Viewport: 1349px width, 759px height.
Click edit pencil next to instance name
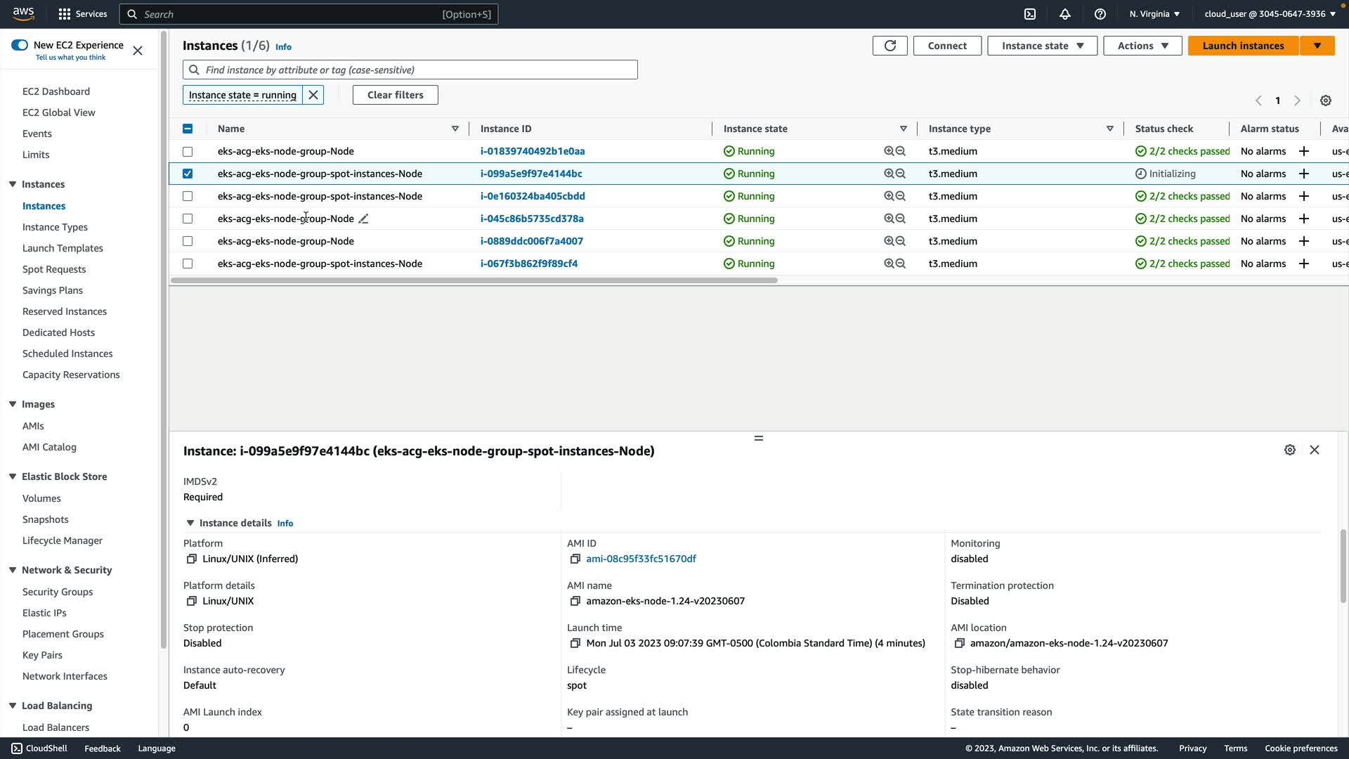[363, 219]
